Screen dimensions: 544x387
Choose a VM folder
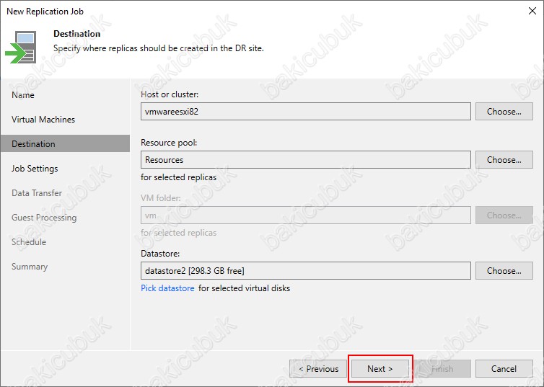[504, 215]
